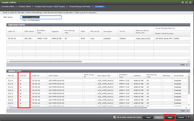Click the LUN ID column header
The width and height of the screenshot is (194, 121).
(x=25, y=76)
